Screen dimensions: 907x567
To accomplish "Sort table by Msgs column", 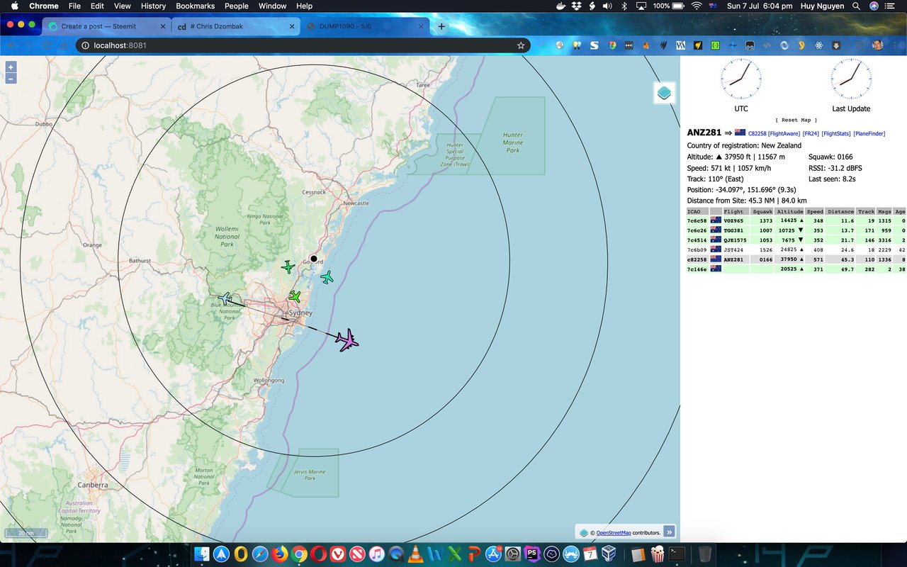I will point(884,211).
